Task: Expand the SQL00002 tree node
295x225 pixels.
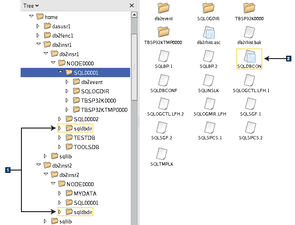Action: pos(60,119)
